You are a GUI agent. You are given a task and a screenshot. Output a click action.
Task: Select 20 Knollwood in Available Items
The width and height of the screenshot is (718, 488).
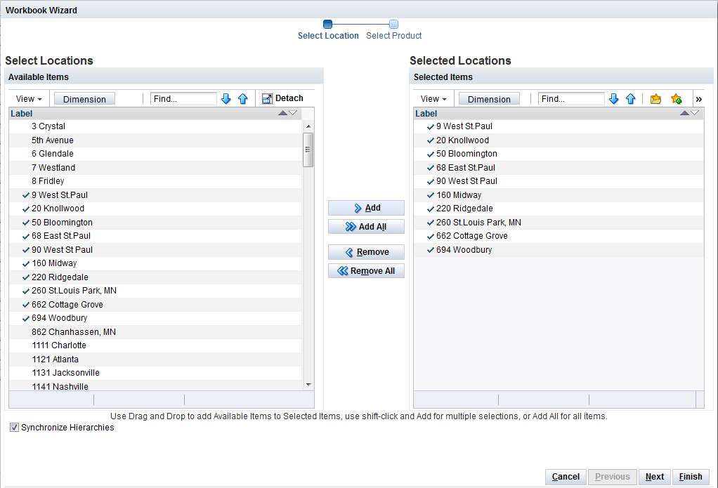click(155, 209)
